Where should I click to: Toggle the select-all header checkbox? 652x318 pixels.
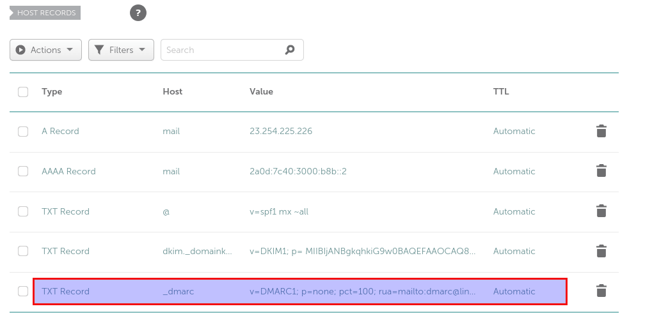pos(23,92)
